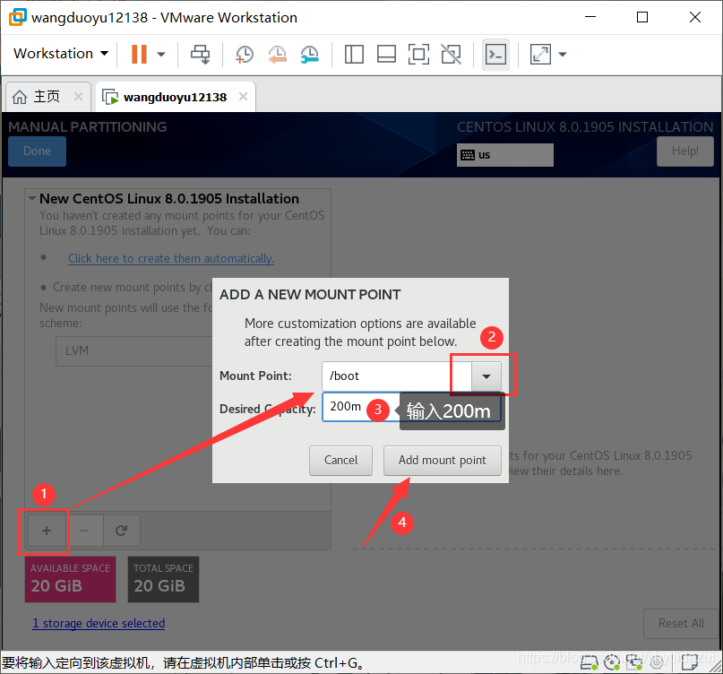Click in the Mount Point text field
The image size is (723, 674).
(x=397, y=376)
